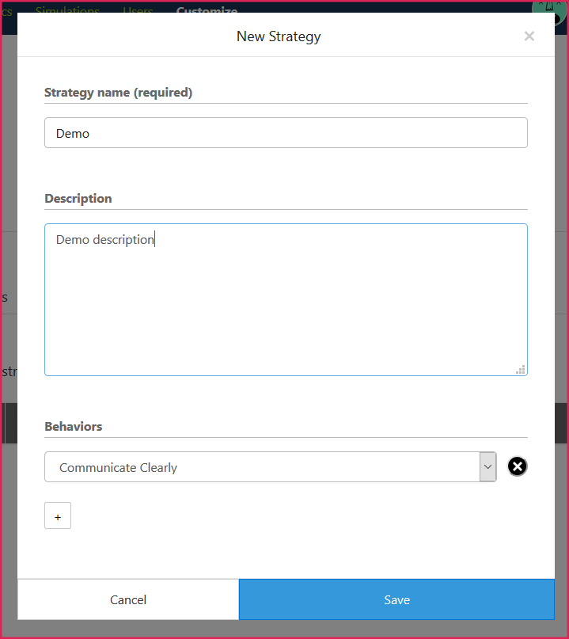Open the Users nav item
Viewport: 569px width, 639px height.
138,8
